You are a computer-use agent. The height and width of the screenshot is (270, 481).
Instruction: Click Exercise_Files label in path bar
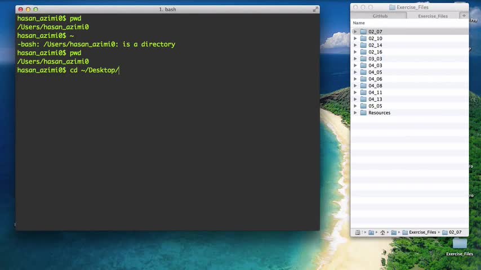(x=422, y=232)
